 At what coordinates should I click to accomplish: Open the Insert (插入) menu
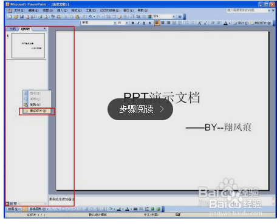pos(62,10)
